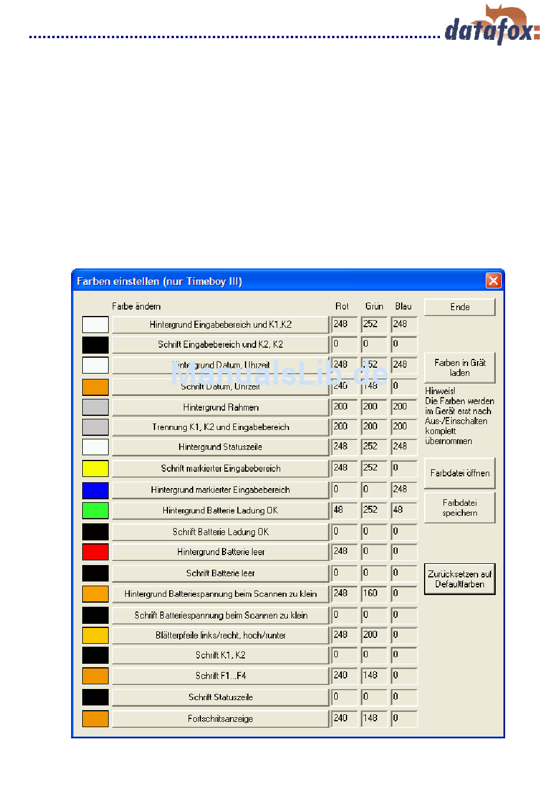Click Rot field for Hintergrund Batterie Ladung OK
This screenshot has width=558, height=810.
coord(344,510)
